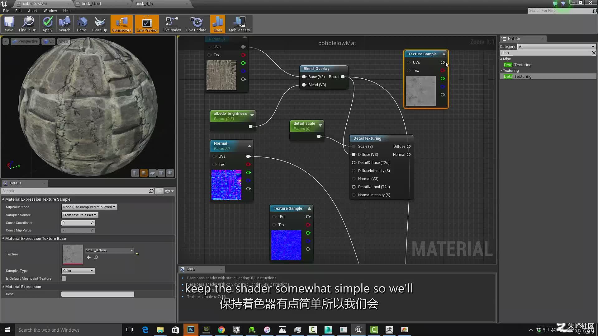Use selected mesh as preview

click(x=170, y=173)
